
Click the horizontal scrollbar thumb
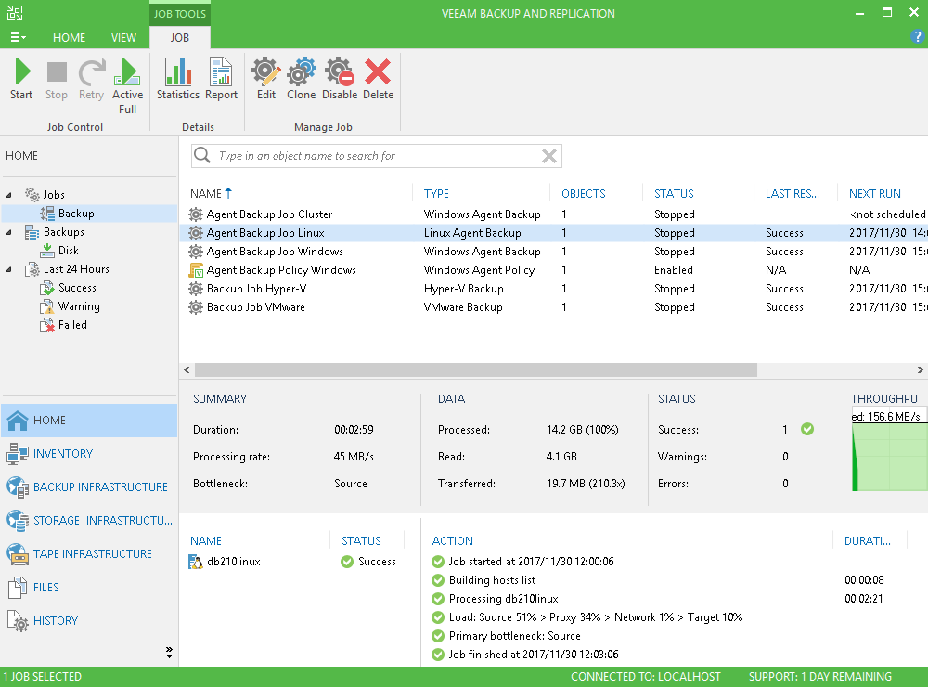click(x=476, y=370)
